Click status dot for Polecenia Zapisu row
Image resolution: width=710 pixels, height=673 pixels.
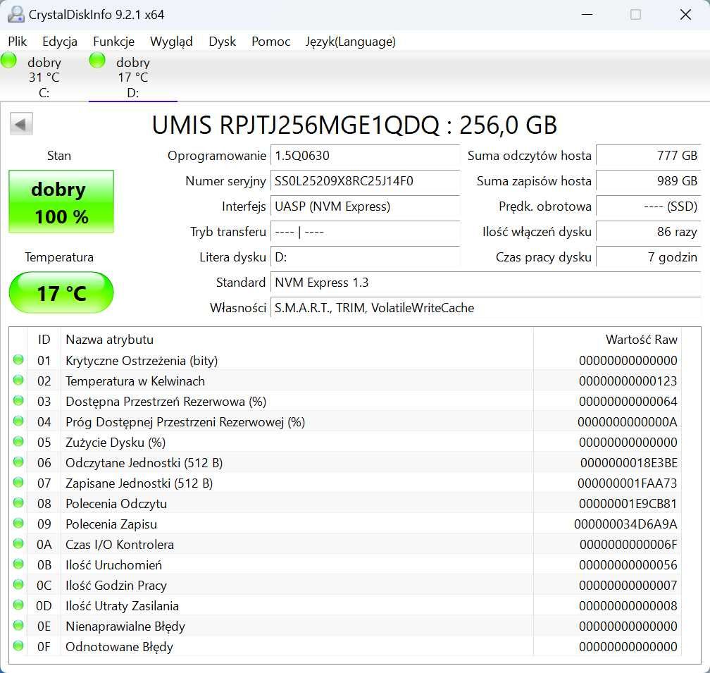tap(18, 523)
